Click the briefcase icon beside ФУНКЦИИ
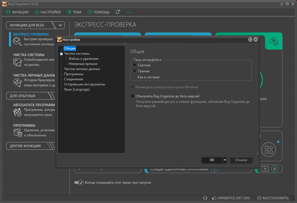This screenshot has width=297, height=203. [x=8, y=12]
